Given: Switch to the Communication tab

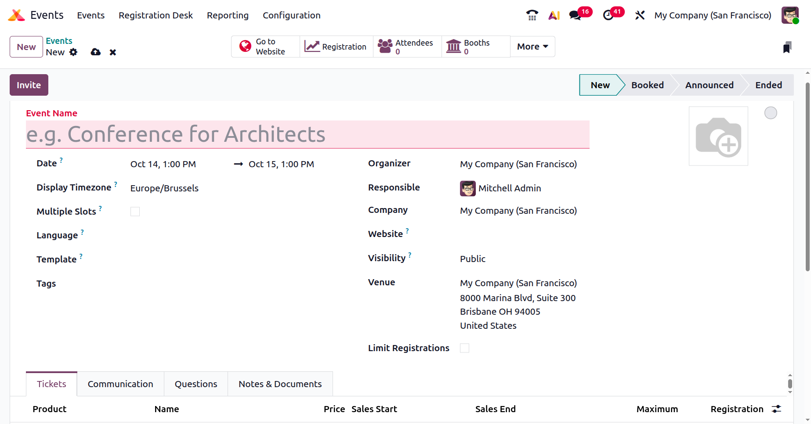Looking at the screenshot, I should click(120, 384).
